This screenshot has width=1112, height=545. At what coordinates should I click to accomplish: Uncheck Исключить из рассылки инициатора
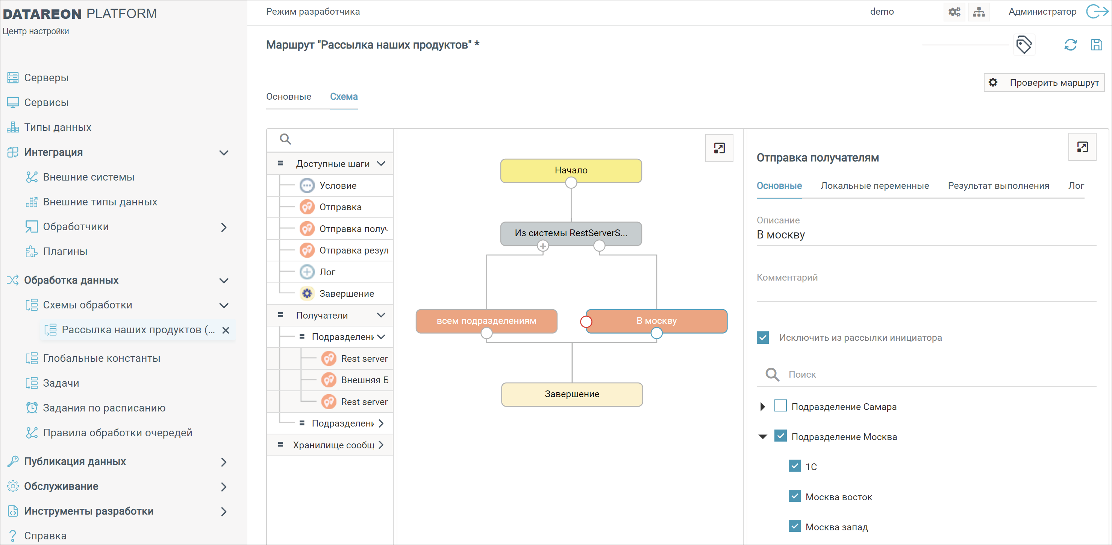click(763, 338)
